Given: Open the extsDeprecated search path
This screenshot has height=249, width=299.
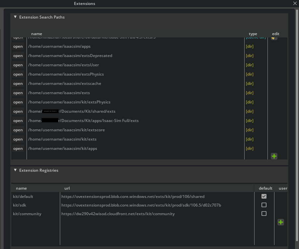Looking at the screenshot, I should tap(18, 55).
